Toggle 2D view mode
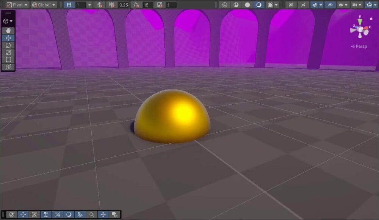The height and width of the screenshot is (220, 379). pos(291,5)
